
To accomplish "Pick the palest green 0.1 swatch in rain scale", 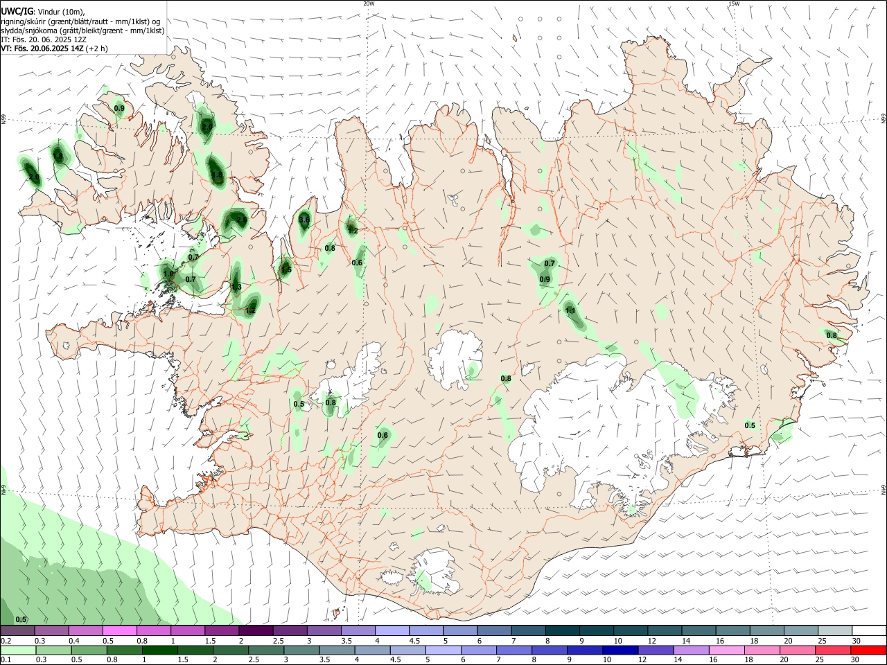I will click(17, 650).
